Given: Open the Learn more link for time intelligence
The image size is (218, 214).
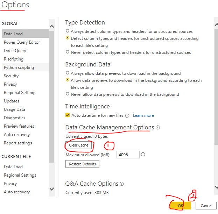Looking at the screenshot, I should tap(143, 115).
